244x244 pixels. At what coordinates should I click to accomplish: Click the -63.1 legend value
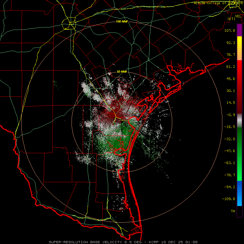(x=230, y=163)
